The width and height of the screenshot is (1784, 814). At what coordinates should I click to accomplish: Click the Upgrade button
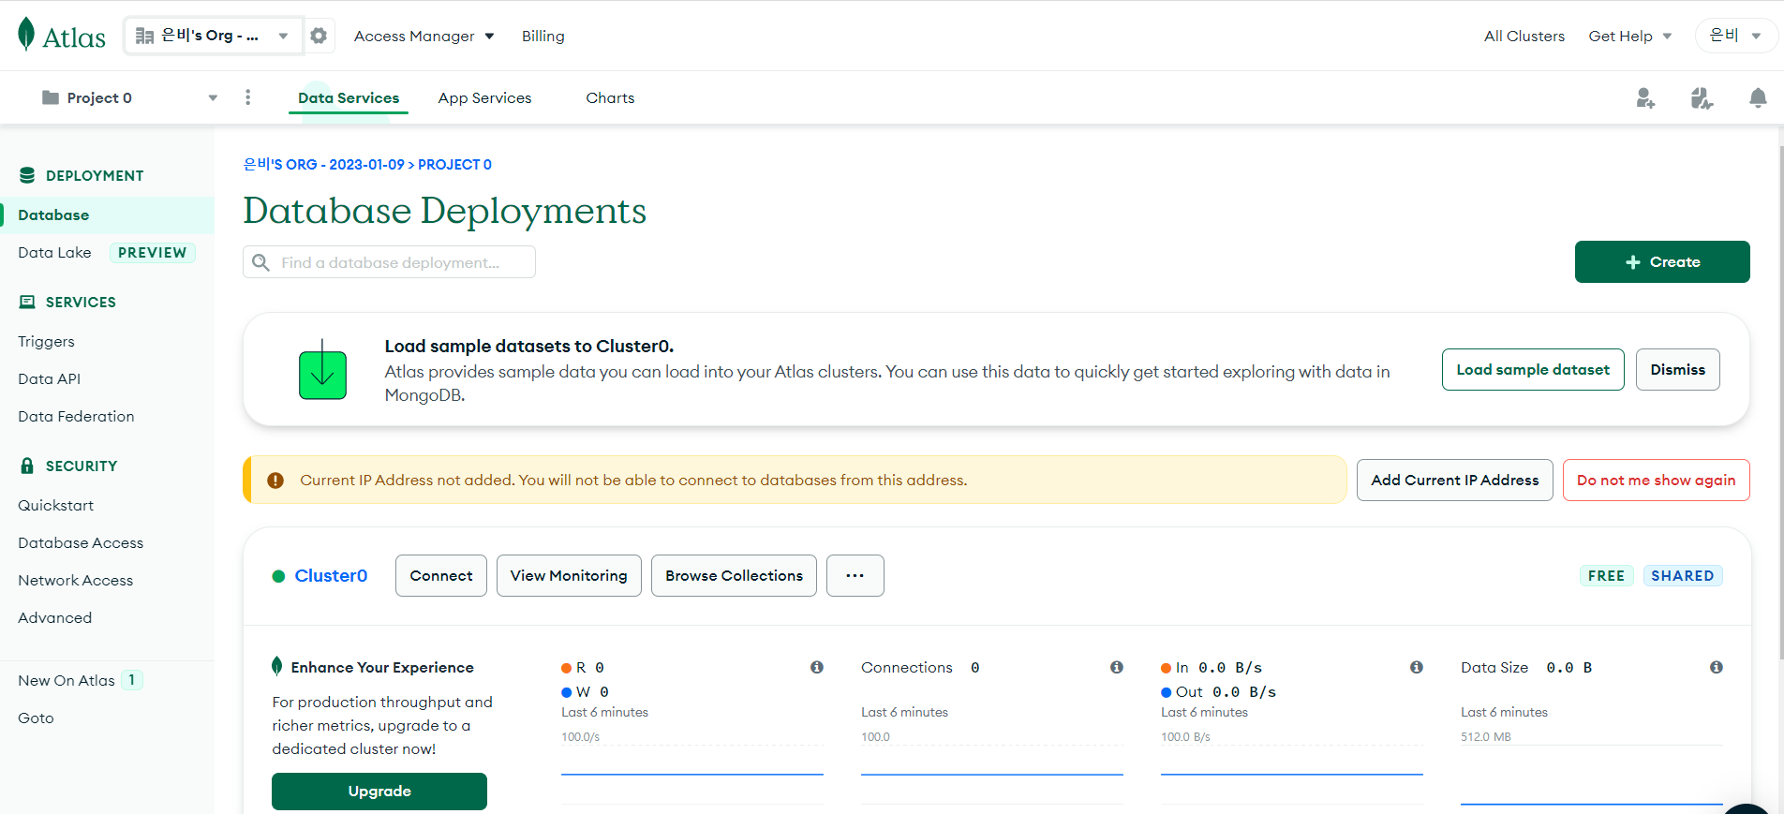(x=379, y=791)
